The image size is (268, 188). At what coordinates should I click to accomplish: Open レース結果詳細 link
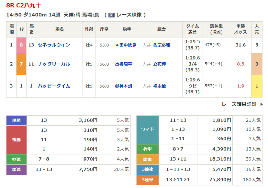239,104
